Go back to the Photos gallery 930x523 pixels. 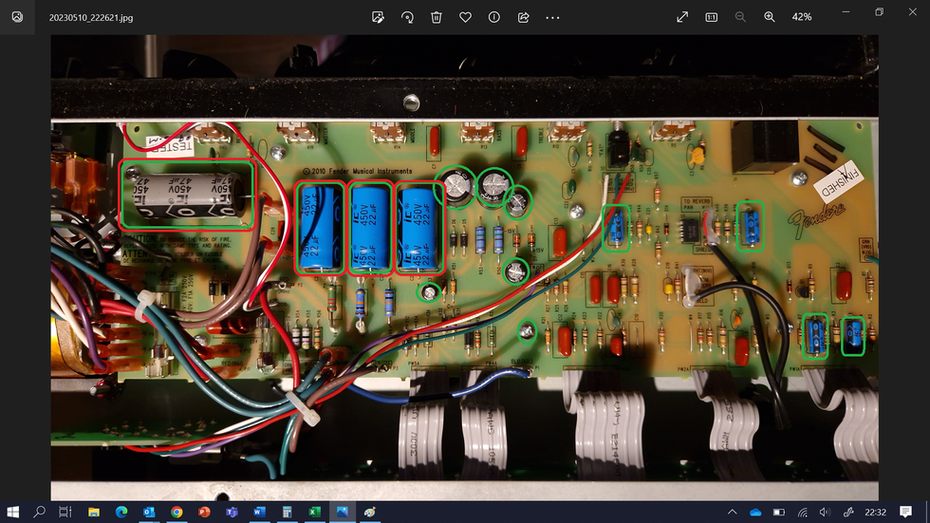click(17, 17)
